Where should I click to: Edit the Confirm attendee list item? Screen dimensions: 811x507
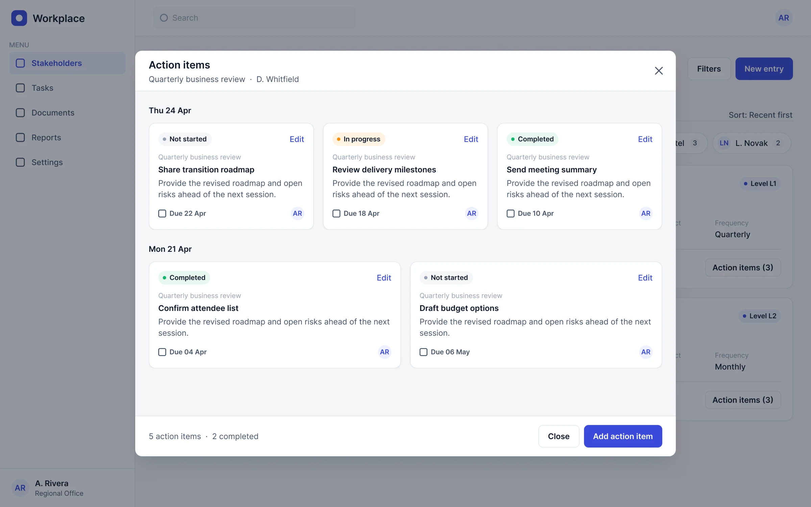384,278
